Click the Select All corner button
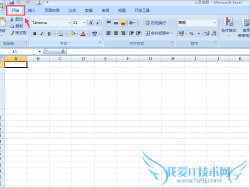 pyautogui.click(x=2, y=59)
